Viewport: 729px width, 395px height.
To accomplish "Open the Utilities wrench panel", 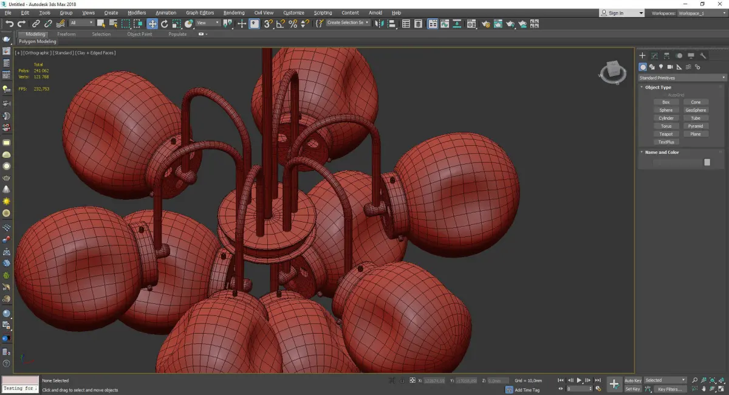I will (x=703, y=55).
